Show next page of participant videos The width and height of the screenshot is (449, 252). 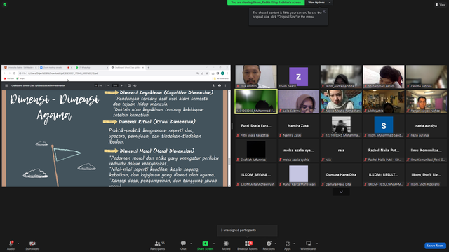[341, 192]
